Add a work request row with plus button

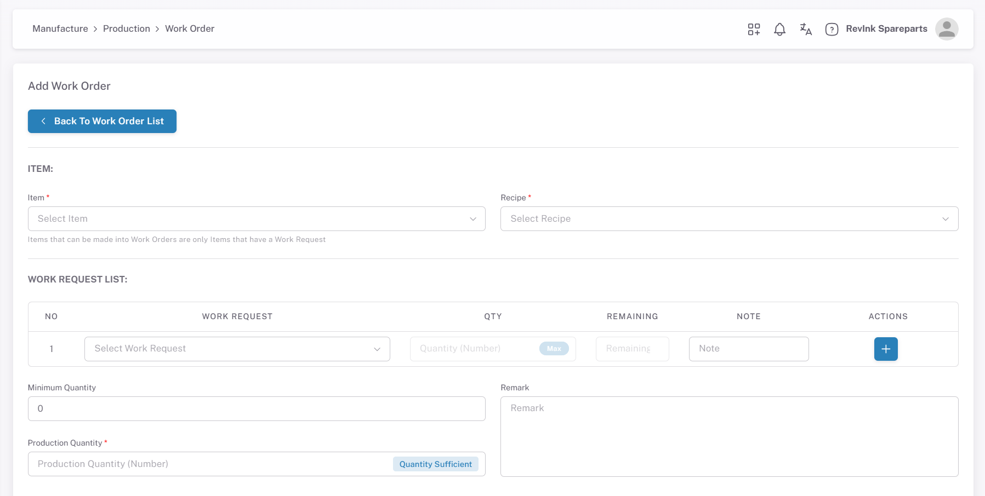coord(885,349)
